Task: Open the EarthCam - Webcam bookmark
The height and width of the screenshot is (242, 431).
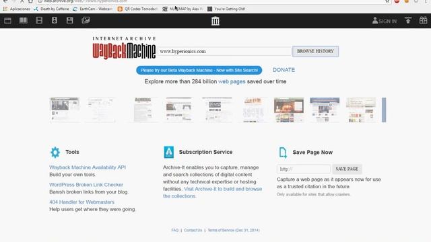Action: [92, 9]
